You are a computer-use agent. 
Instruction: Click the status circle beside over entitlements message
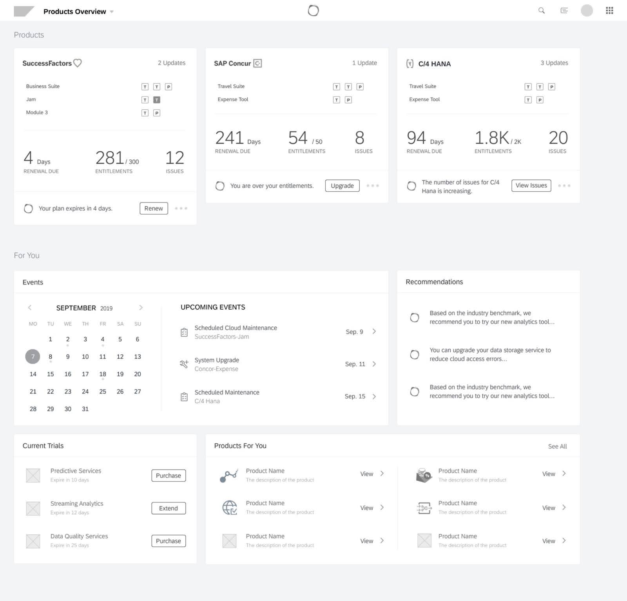(x=220, y=186)
